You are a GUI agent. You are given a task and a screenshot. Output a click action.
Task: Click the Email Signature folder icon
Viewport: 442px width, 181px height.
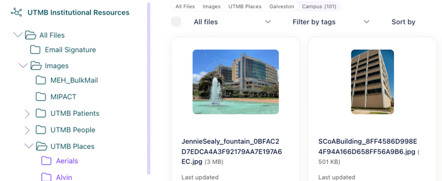(35, 50)
